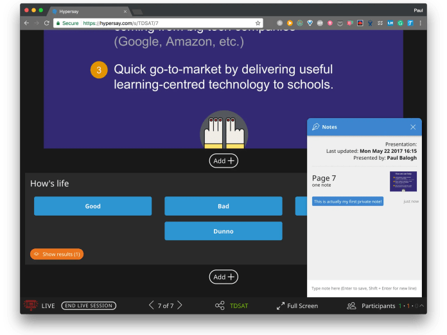Click the browser address bar URL
Image resolution: width=447 pixels, height=335 pixels.
pyautogui.click(x=121, y=23)
